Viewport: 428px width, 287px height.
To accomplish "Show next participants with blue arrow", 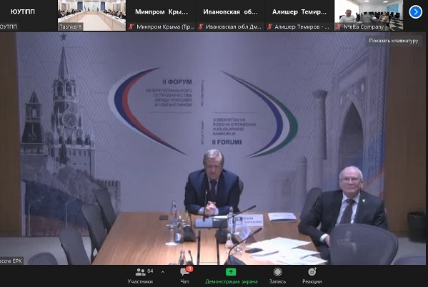I will click(x=415, y=12).
